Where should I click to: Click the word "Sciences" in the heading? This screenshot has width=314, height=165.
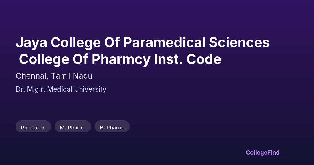pos(239,43)
